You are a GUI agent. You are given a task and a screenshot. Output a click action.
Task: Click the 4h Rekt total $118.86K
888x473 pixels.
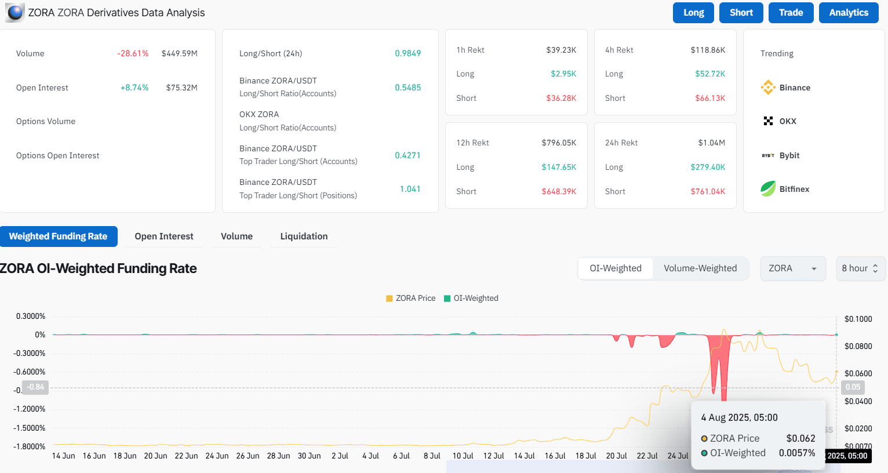[x=708, y=50]
